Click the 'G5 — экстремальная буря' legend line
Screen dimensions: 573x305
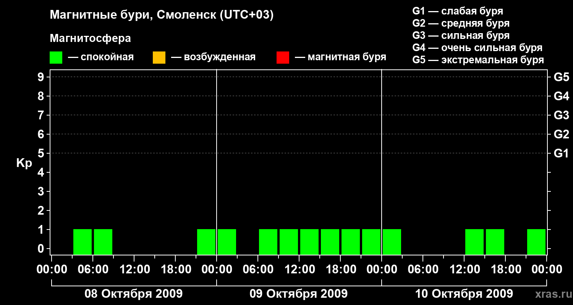478,60
